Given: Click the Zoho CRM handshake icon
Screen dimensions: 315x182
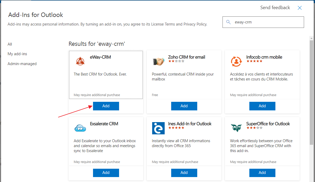Looking at the screenshot, I should coord(158,61).
